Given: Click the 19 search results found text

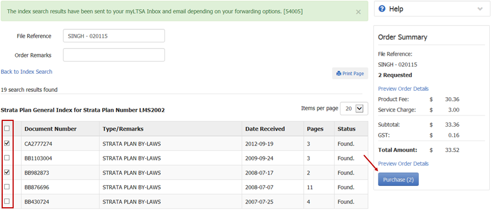Looking at the screenshot, I should 29,90.
